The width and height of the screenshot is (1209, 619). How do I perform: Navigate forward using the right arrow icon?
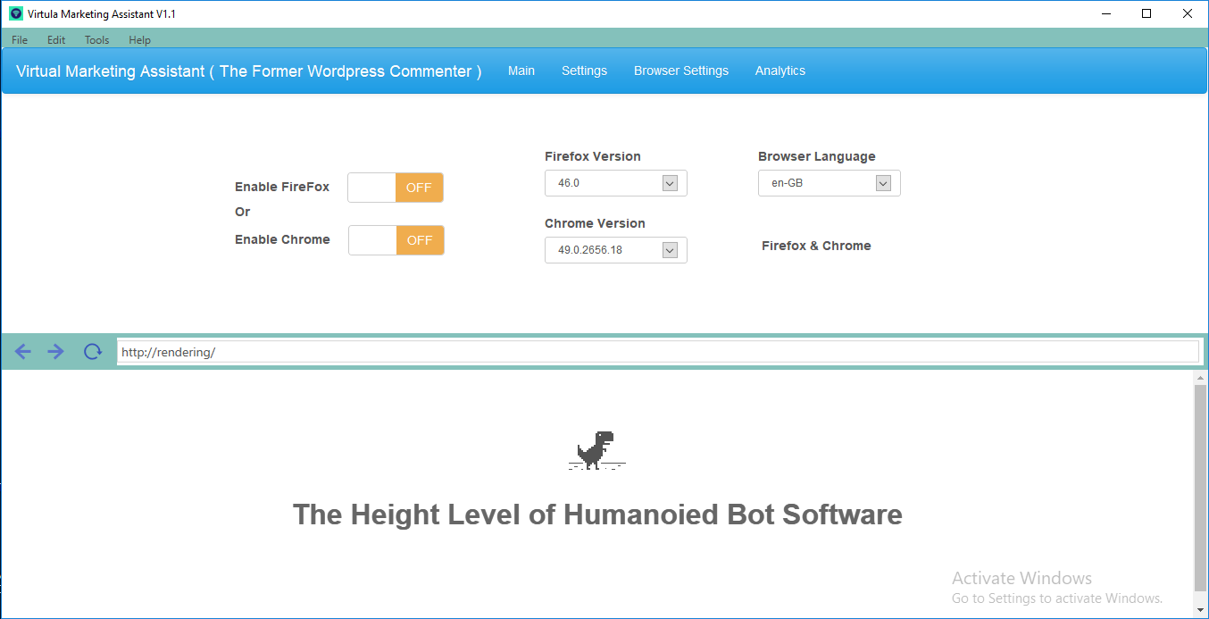pos(55,351)
